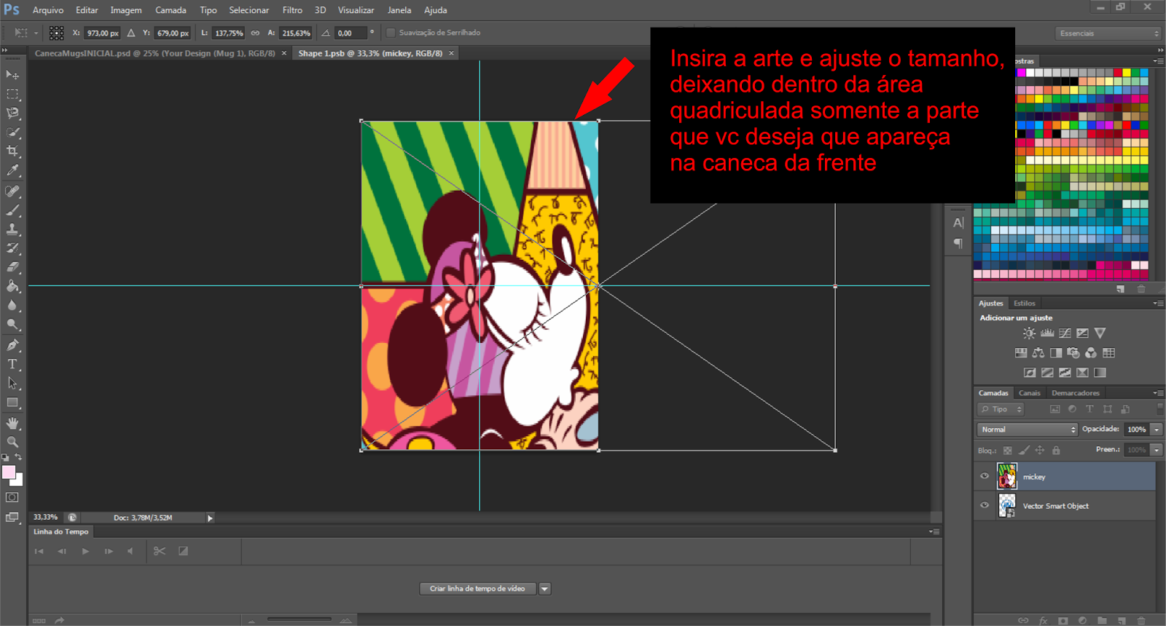Click the add layer style fx icon
This screenshot has width=1166, height=626.
pyautogui.click(x=1043, y=621)
